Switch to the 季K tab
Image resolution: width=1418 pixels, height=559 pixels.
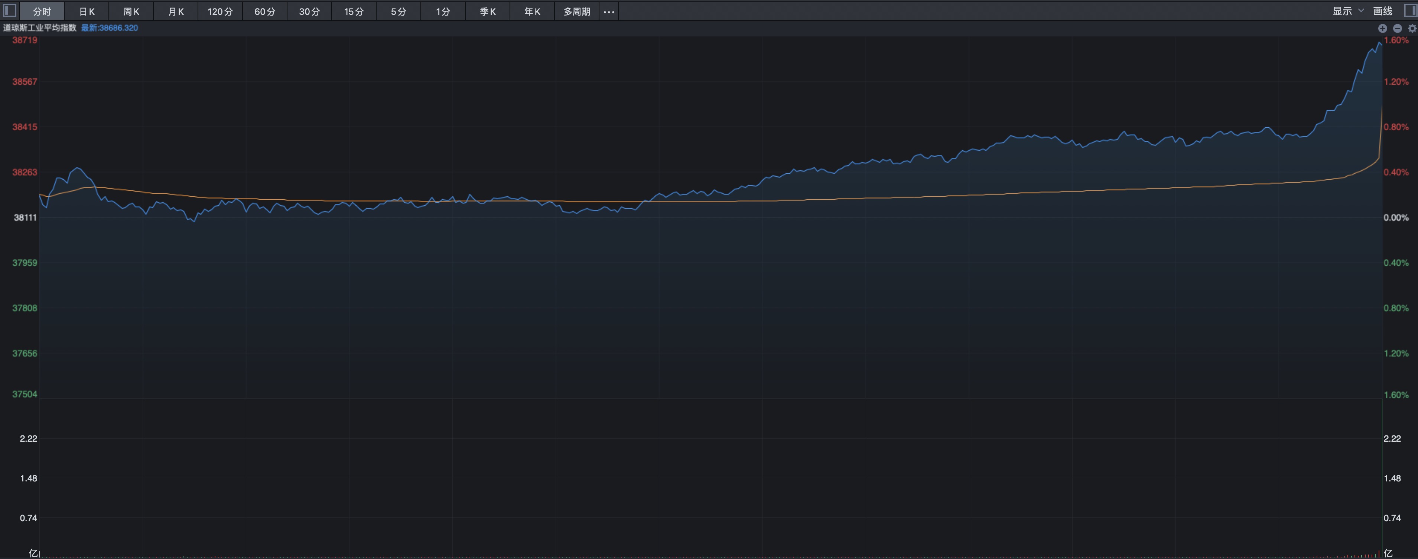coord(488,12)
